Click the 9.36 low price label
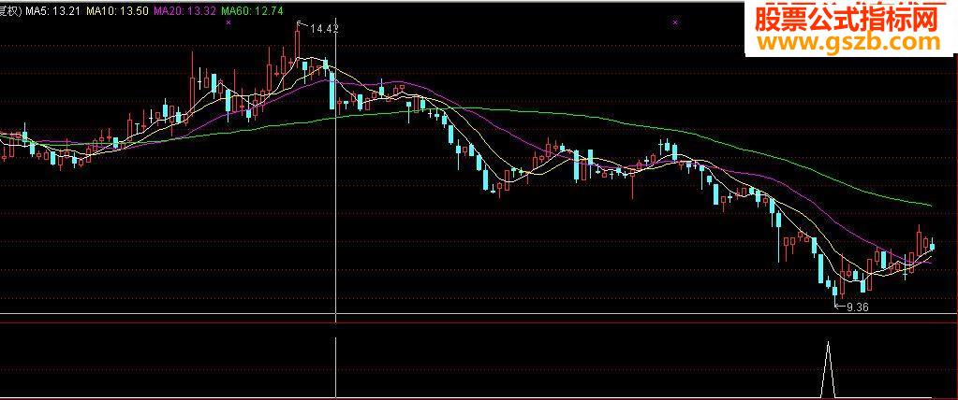Screen dimensions: 958x400 (857, 307)
